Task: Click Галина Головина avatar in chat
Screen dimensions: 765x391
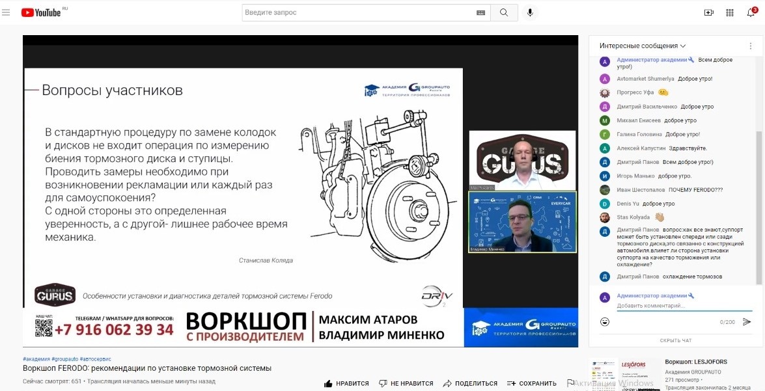Action: coord(605,135)
